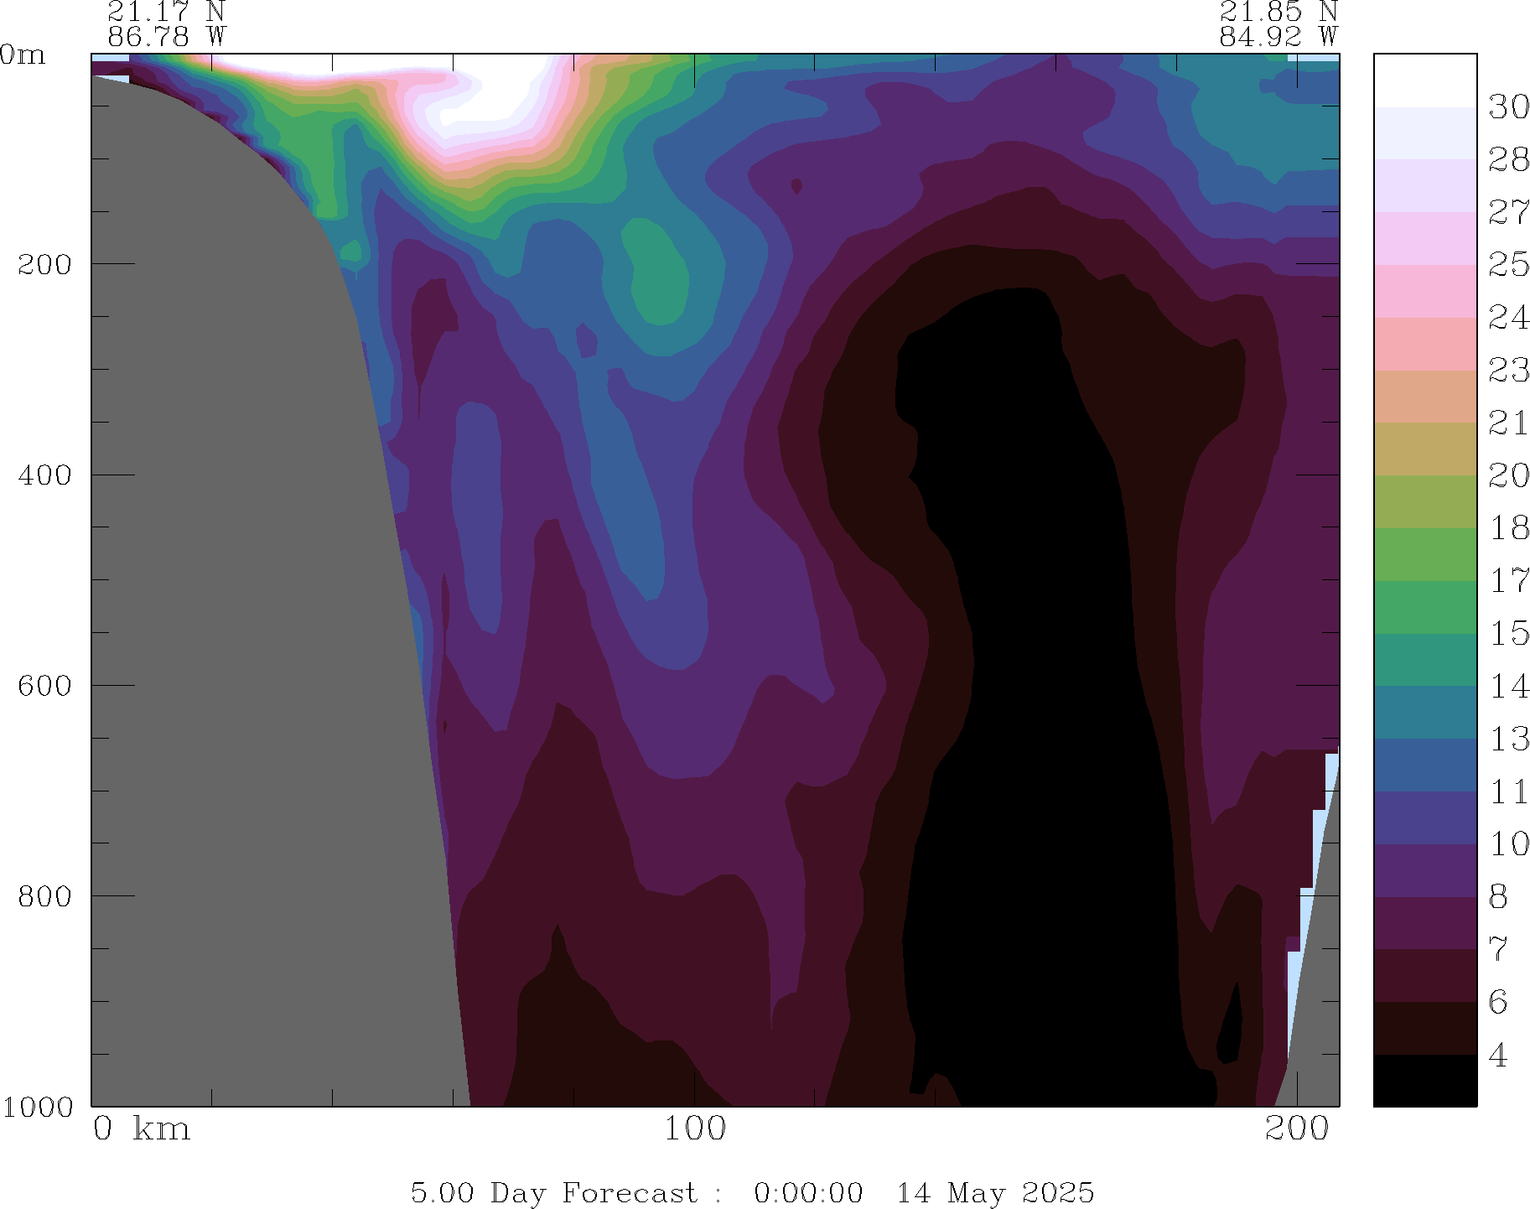Viewport: 1530px width, 1209px height.
Task: Click colorbar label '28'
Action: 1509,159
